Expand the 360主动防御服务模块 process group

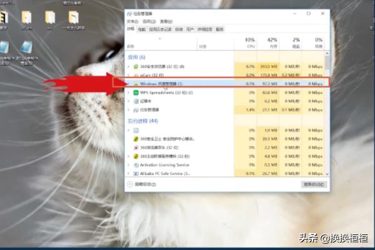click(129, 156)
